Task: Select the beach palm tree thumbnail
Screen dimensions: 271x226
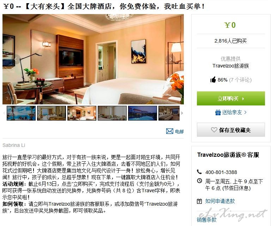Action: click(x=21, y=113)
